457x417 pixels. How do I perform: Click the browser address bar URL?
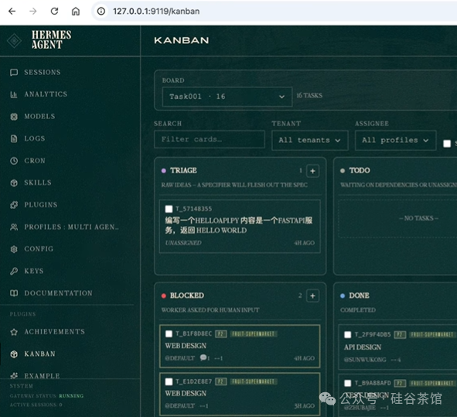(156, 12)
